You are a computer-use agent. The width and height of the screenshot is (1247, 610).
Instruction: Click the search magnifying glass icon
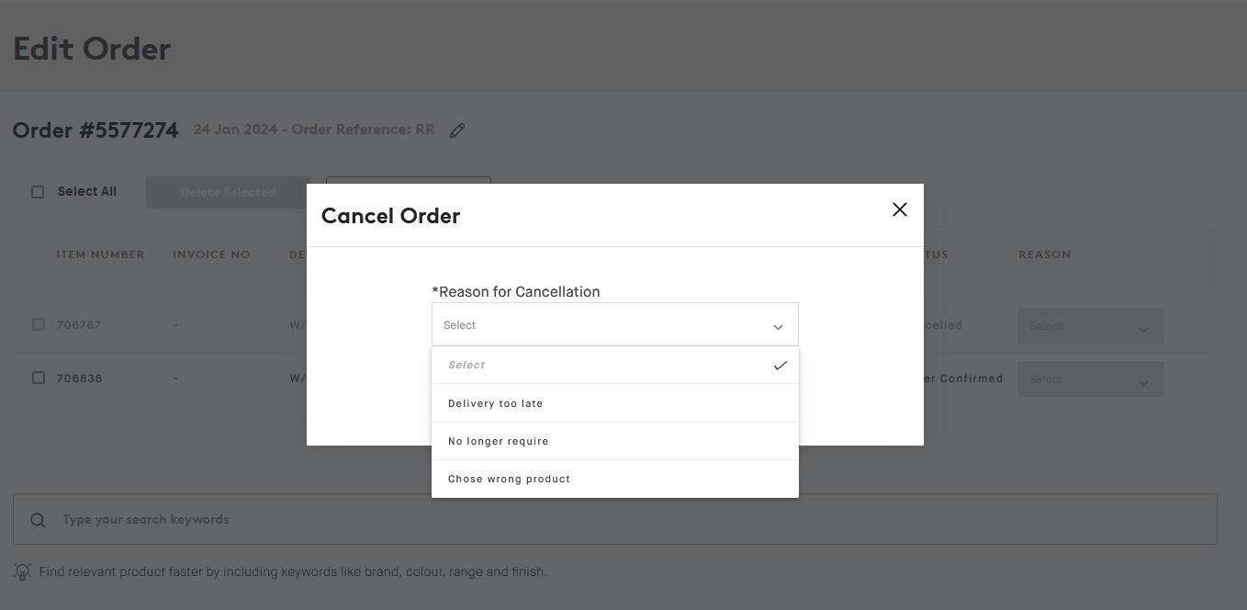(x=38, y=520)
